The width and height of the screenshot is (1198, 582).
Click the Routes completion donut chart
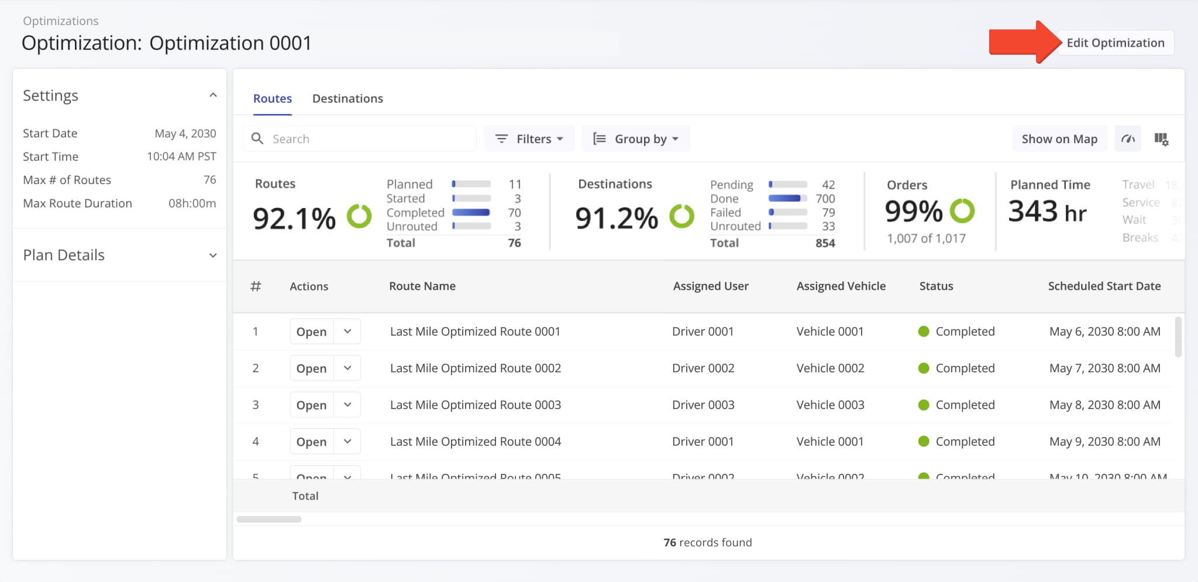[x=360, y=217]
